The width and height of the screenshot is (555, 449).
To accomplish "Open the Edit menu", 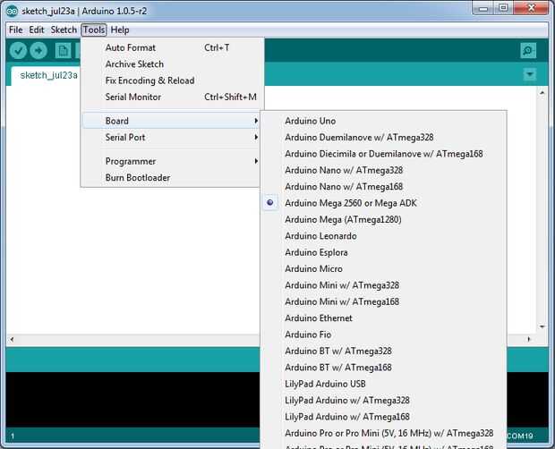I will tap(37, 30).
